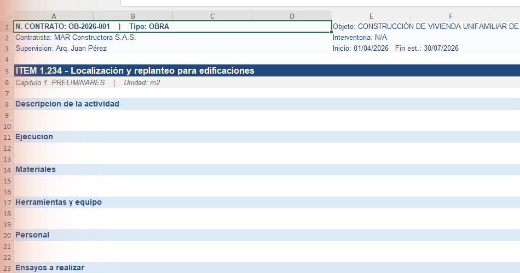Screen dimensions: 520x273
Task: Click the 'Ejecucion' section heading
Action: [x=267, y=136]
